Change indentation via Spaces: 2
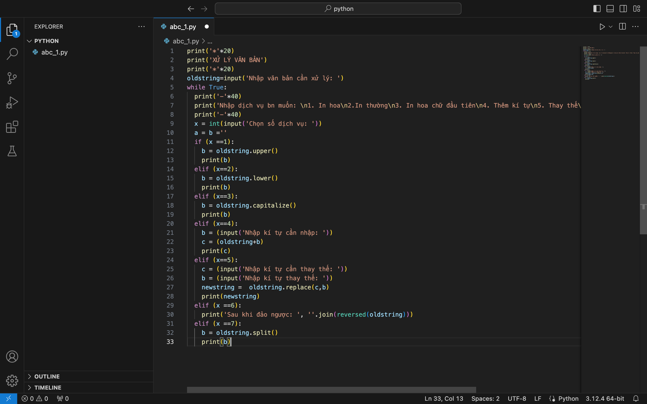The height and width of the screenshot is (404, 647). tap(485, 398)
